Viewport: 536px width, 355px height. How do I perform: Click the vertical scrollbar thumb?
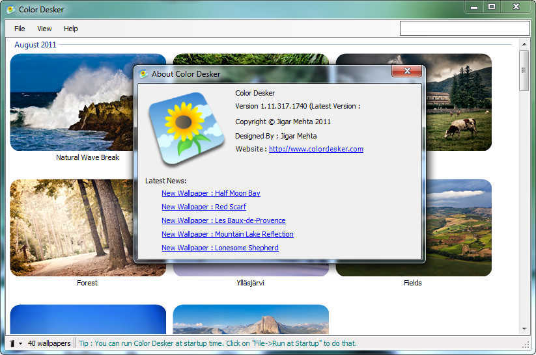pyautogui.click(x=524, y=71)
